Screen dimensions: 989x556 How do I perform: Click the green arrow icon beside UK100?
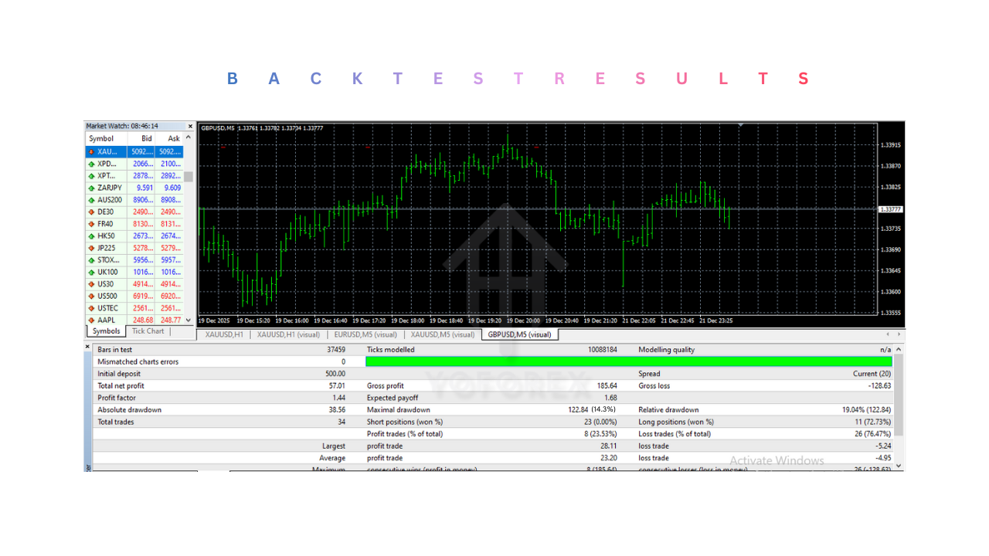pos(92,272)
